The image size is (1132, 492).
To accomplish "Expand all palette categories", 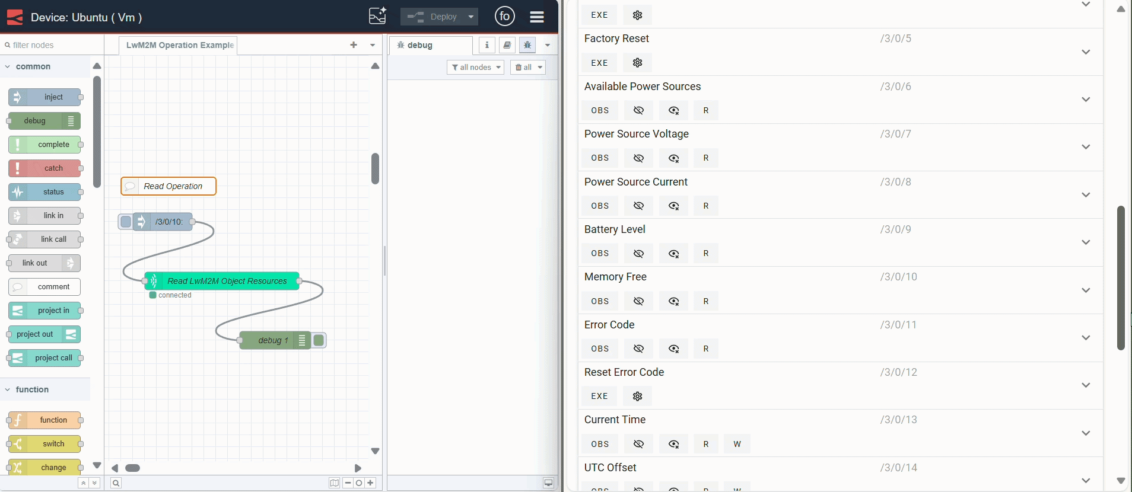I will click(x=94, y=483).
